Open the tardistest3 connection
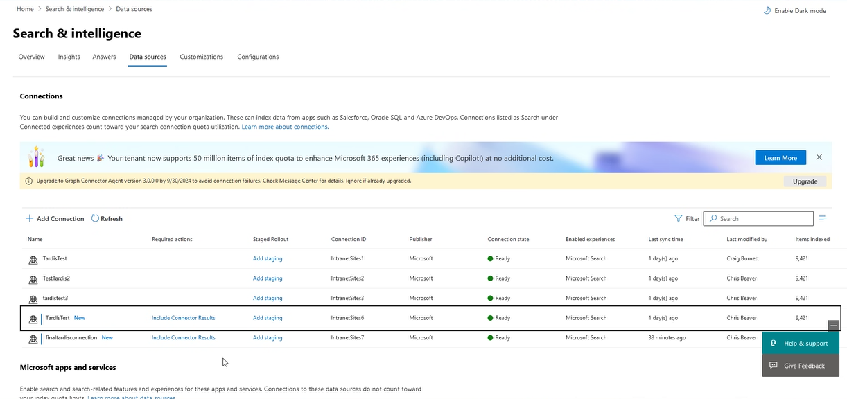Viewport: 847px width, 399px height. point(55,298)
